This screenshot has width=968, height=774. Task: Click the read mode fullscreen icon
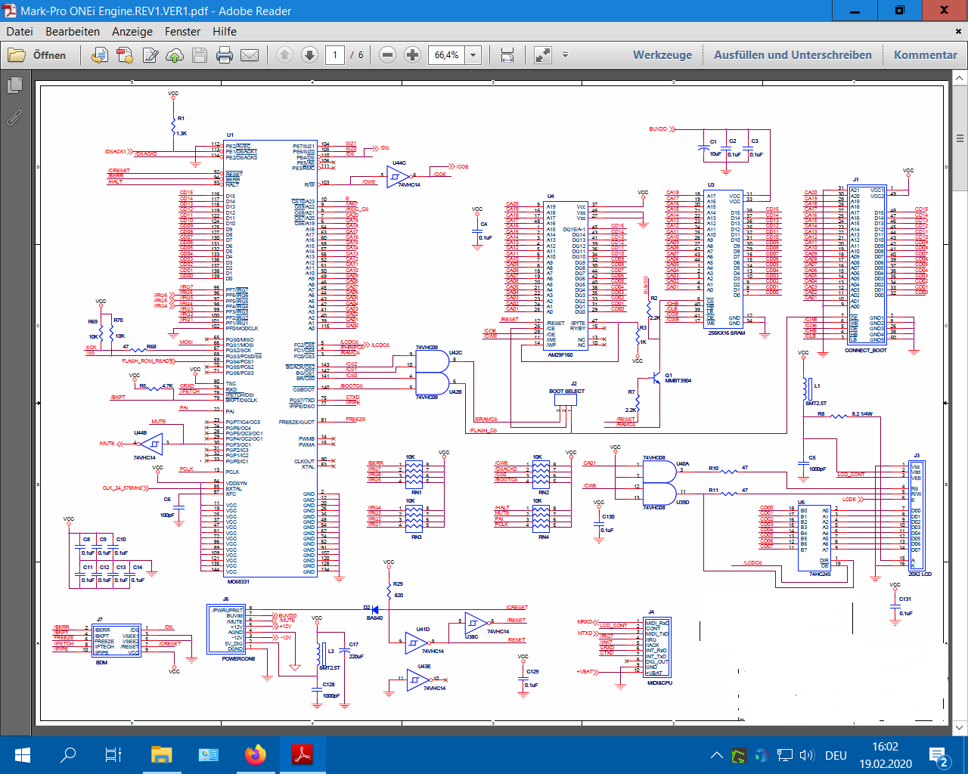(542, 55)
